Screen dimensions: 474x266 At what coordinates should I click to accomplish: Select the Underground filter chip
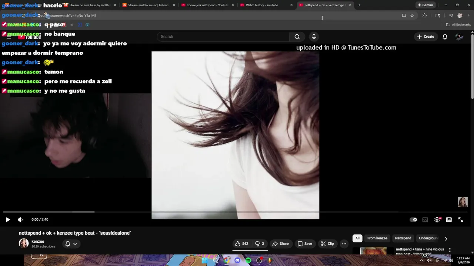[x=428, y=238]
